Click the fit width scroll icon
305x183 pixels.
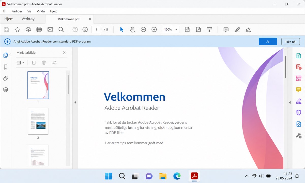pyautogui.click(x=199, y=29)
